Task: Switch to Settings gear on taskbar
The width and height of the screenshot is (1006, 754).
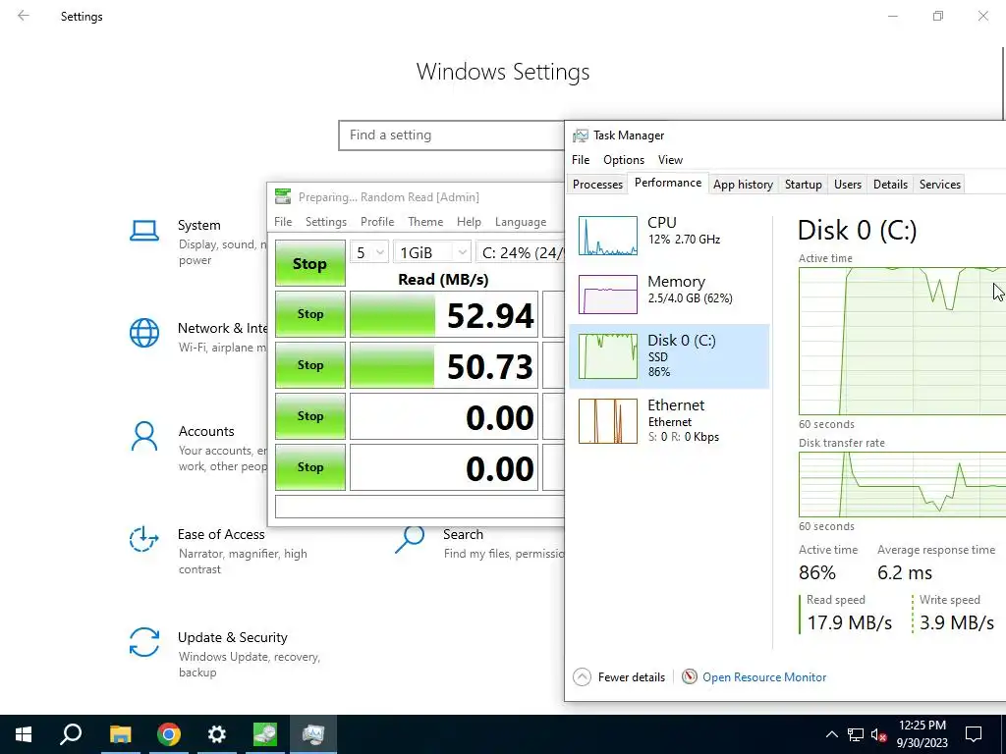Action: tap(217, 734)
